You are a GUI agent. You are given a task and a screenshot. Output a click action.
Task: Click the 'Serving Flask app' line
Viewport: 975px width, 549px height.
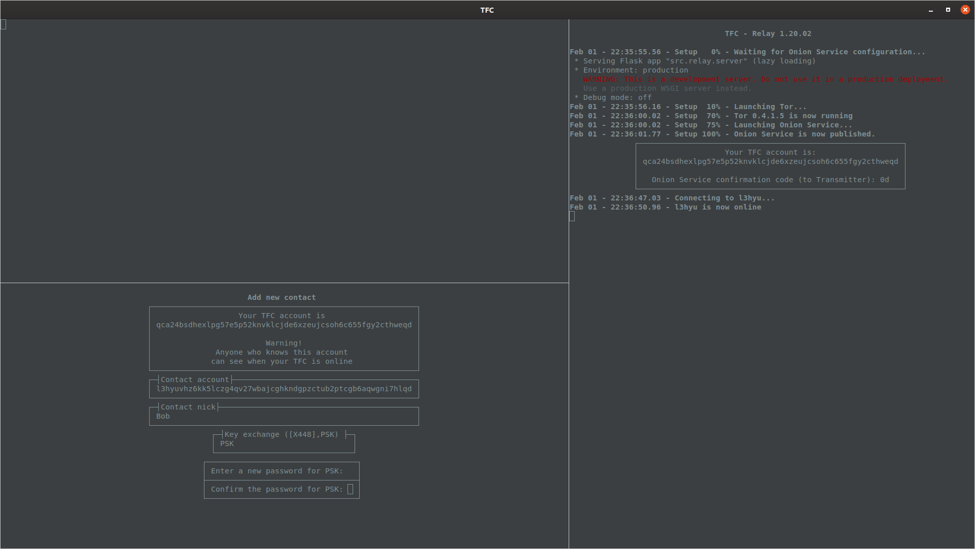[x=695, y=61]
